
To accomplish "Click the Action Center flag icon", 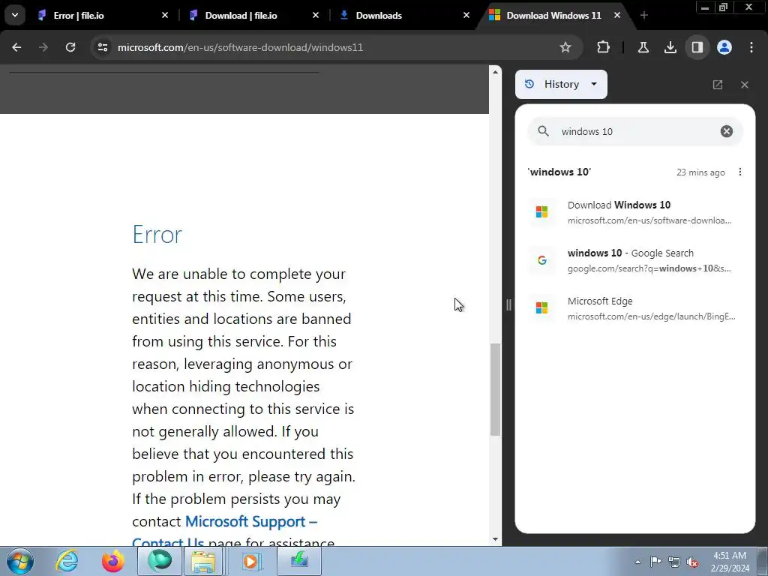I will pos(655,562).
